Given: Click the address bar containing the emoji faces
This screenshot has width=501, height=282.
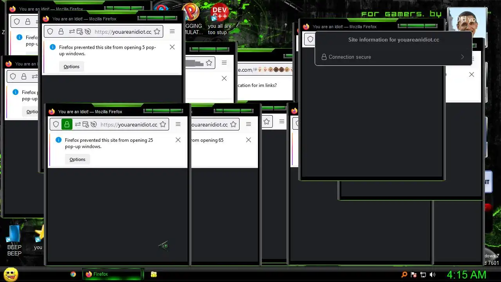Looking at the screenshot, I should click(265, 70).
